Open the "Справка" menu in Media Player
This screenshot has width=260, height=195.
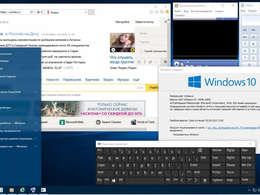tap(179, 15)
